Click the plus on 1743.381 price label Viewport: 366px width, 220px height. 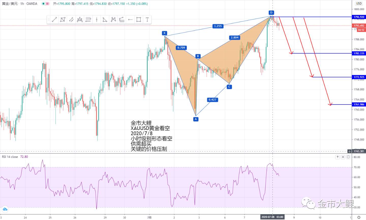[349, 151]
